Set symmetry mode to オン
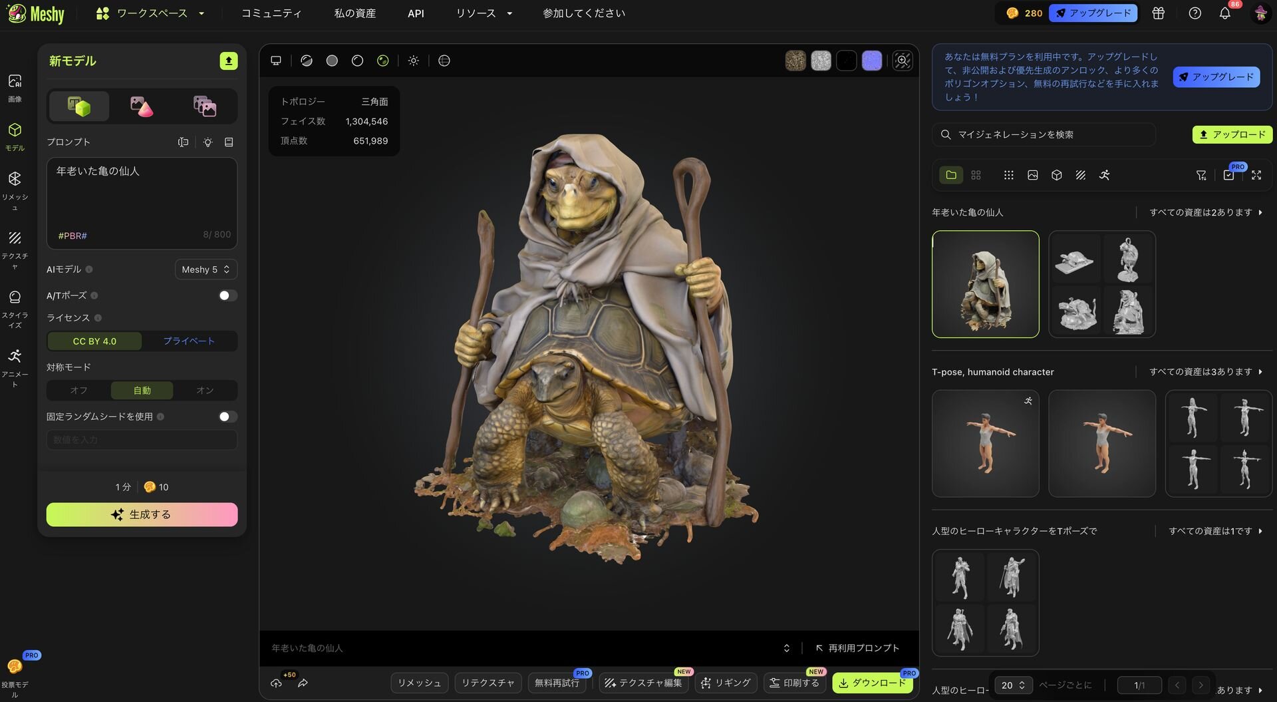This screenshot has height=702, width=1277. [x=205, y=391]
